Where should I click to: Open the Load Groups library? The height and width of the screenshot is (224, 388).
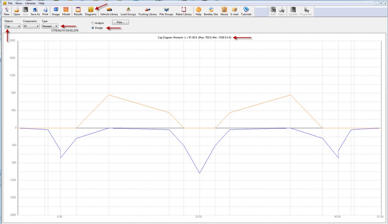(x=128, y=11)
